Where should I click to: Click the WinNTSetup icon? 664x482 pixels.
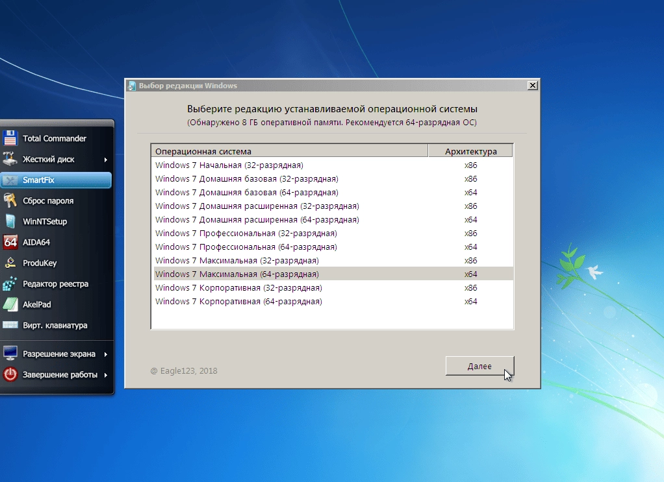point(10,222)
